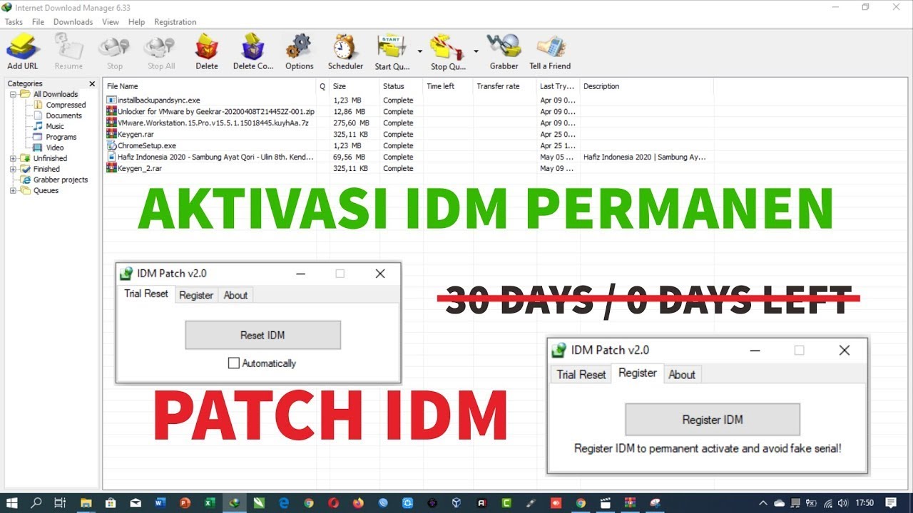The height and width of the screenshot is (513, 913).
Task: Show hidden system tray icons
Action: [763, 502]
